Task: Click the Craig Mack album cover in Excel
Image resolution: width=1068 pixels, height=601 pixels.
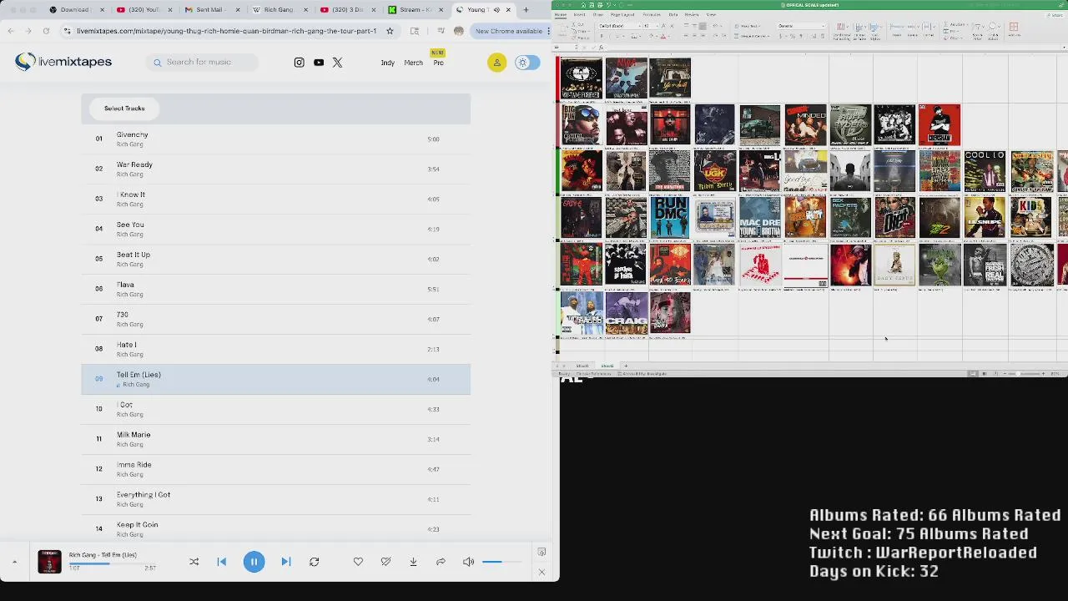Action: click(627, 313)
